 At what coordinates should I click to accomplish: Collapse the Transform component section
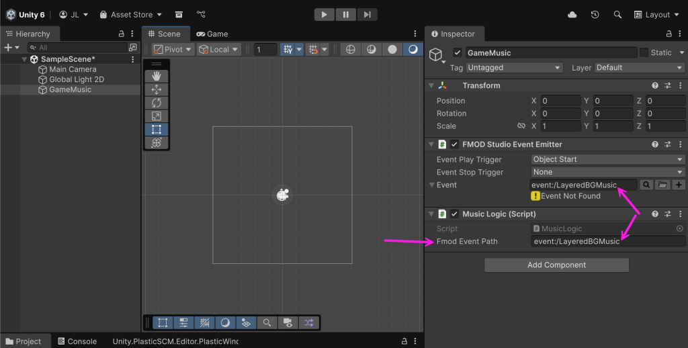point(431,86)
